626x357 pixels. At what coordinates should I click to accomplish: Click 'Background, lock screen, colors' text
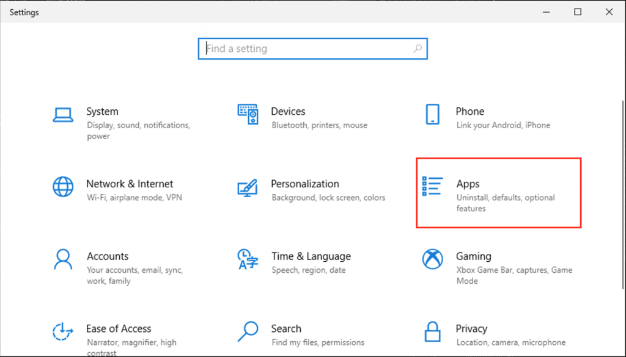(x=328, y=198)
